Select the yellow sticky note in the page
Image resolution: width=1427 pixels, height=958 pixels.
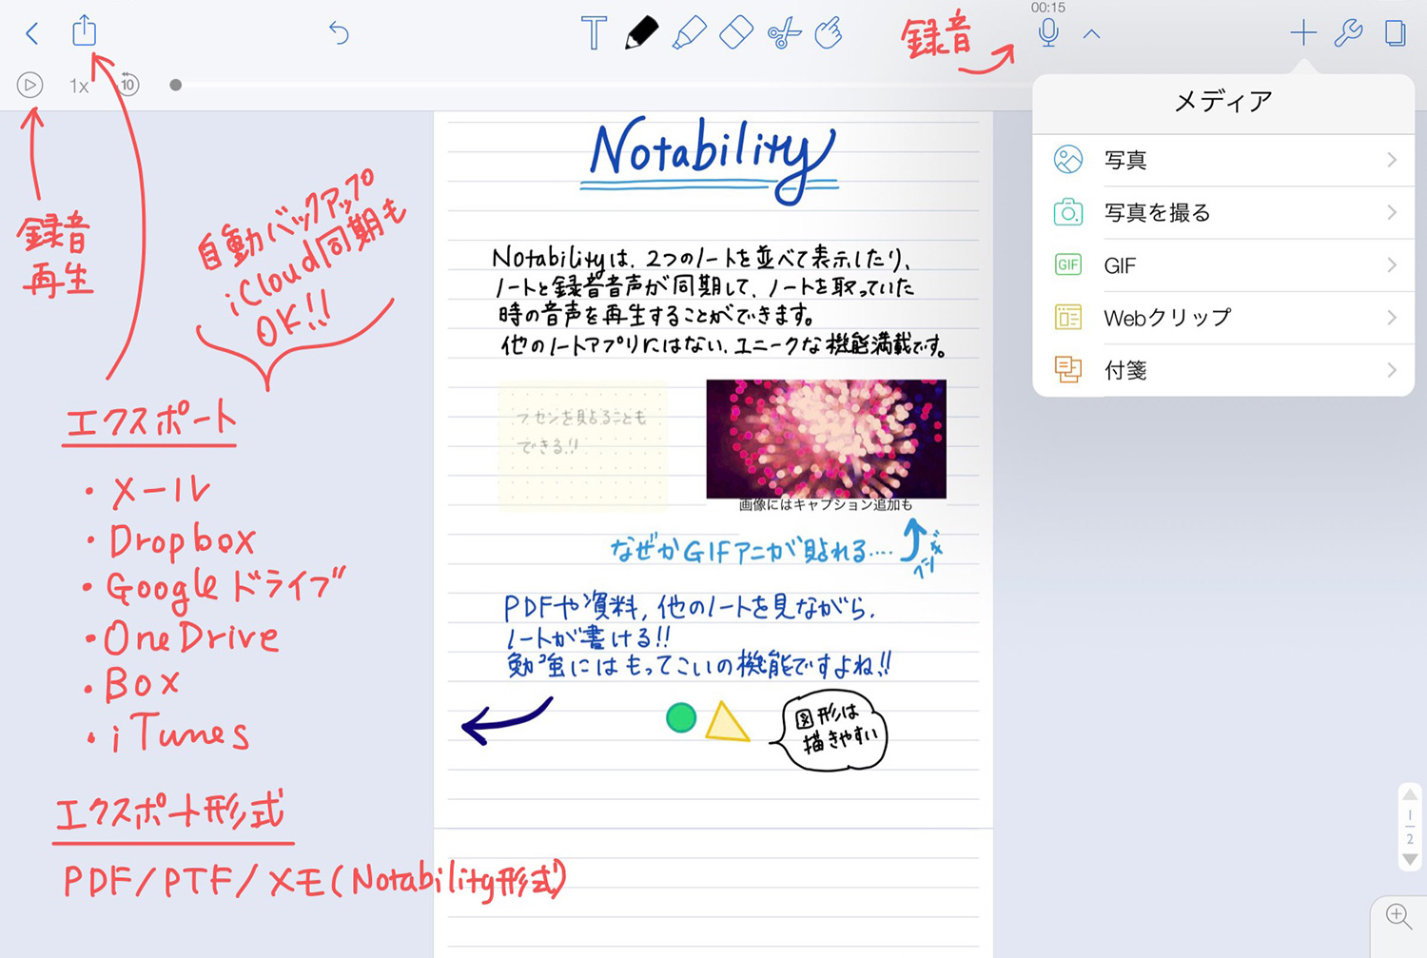click(582, 446)
